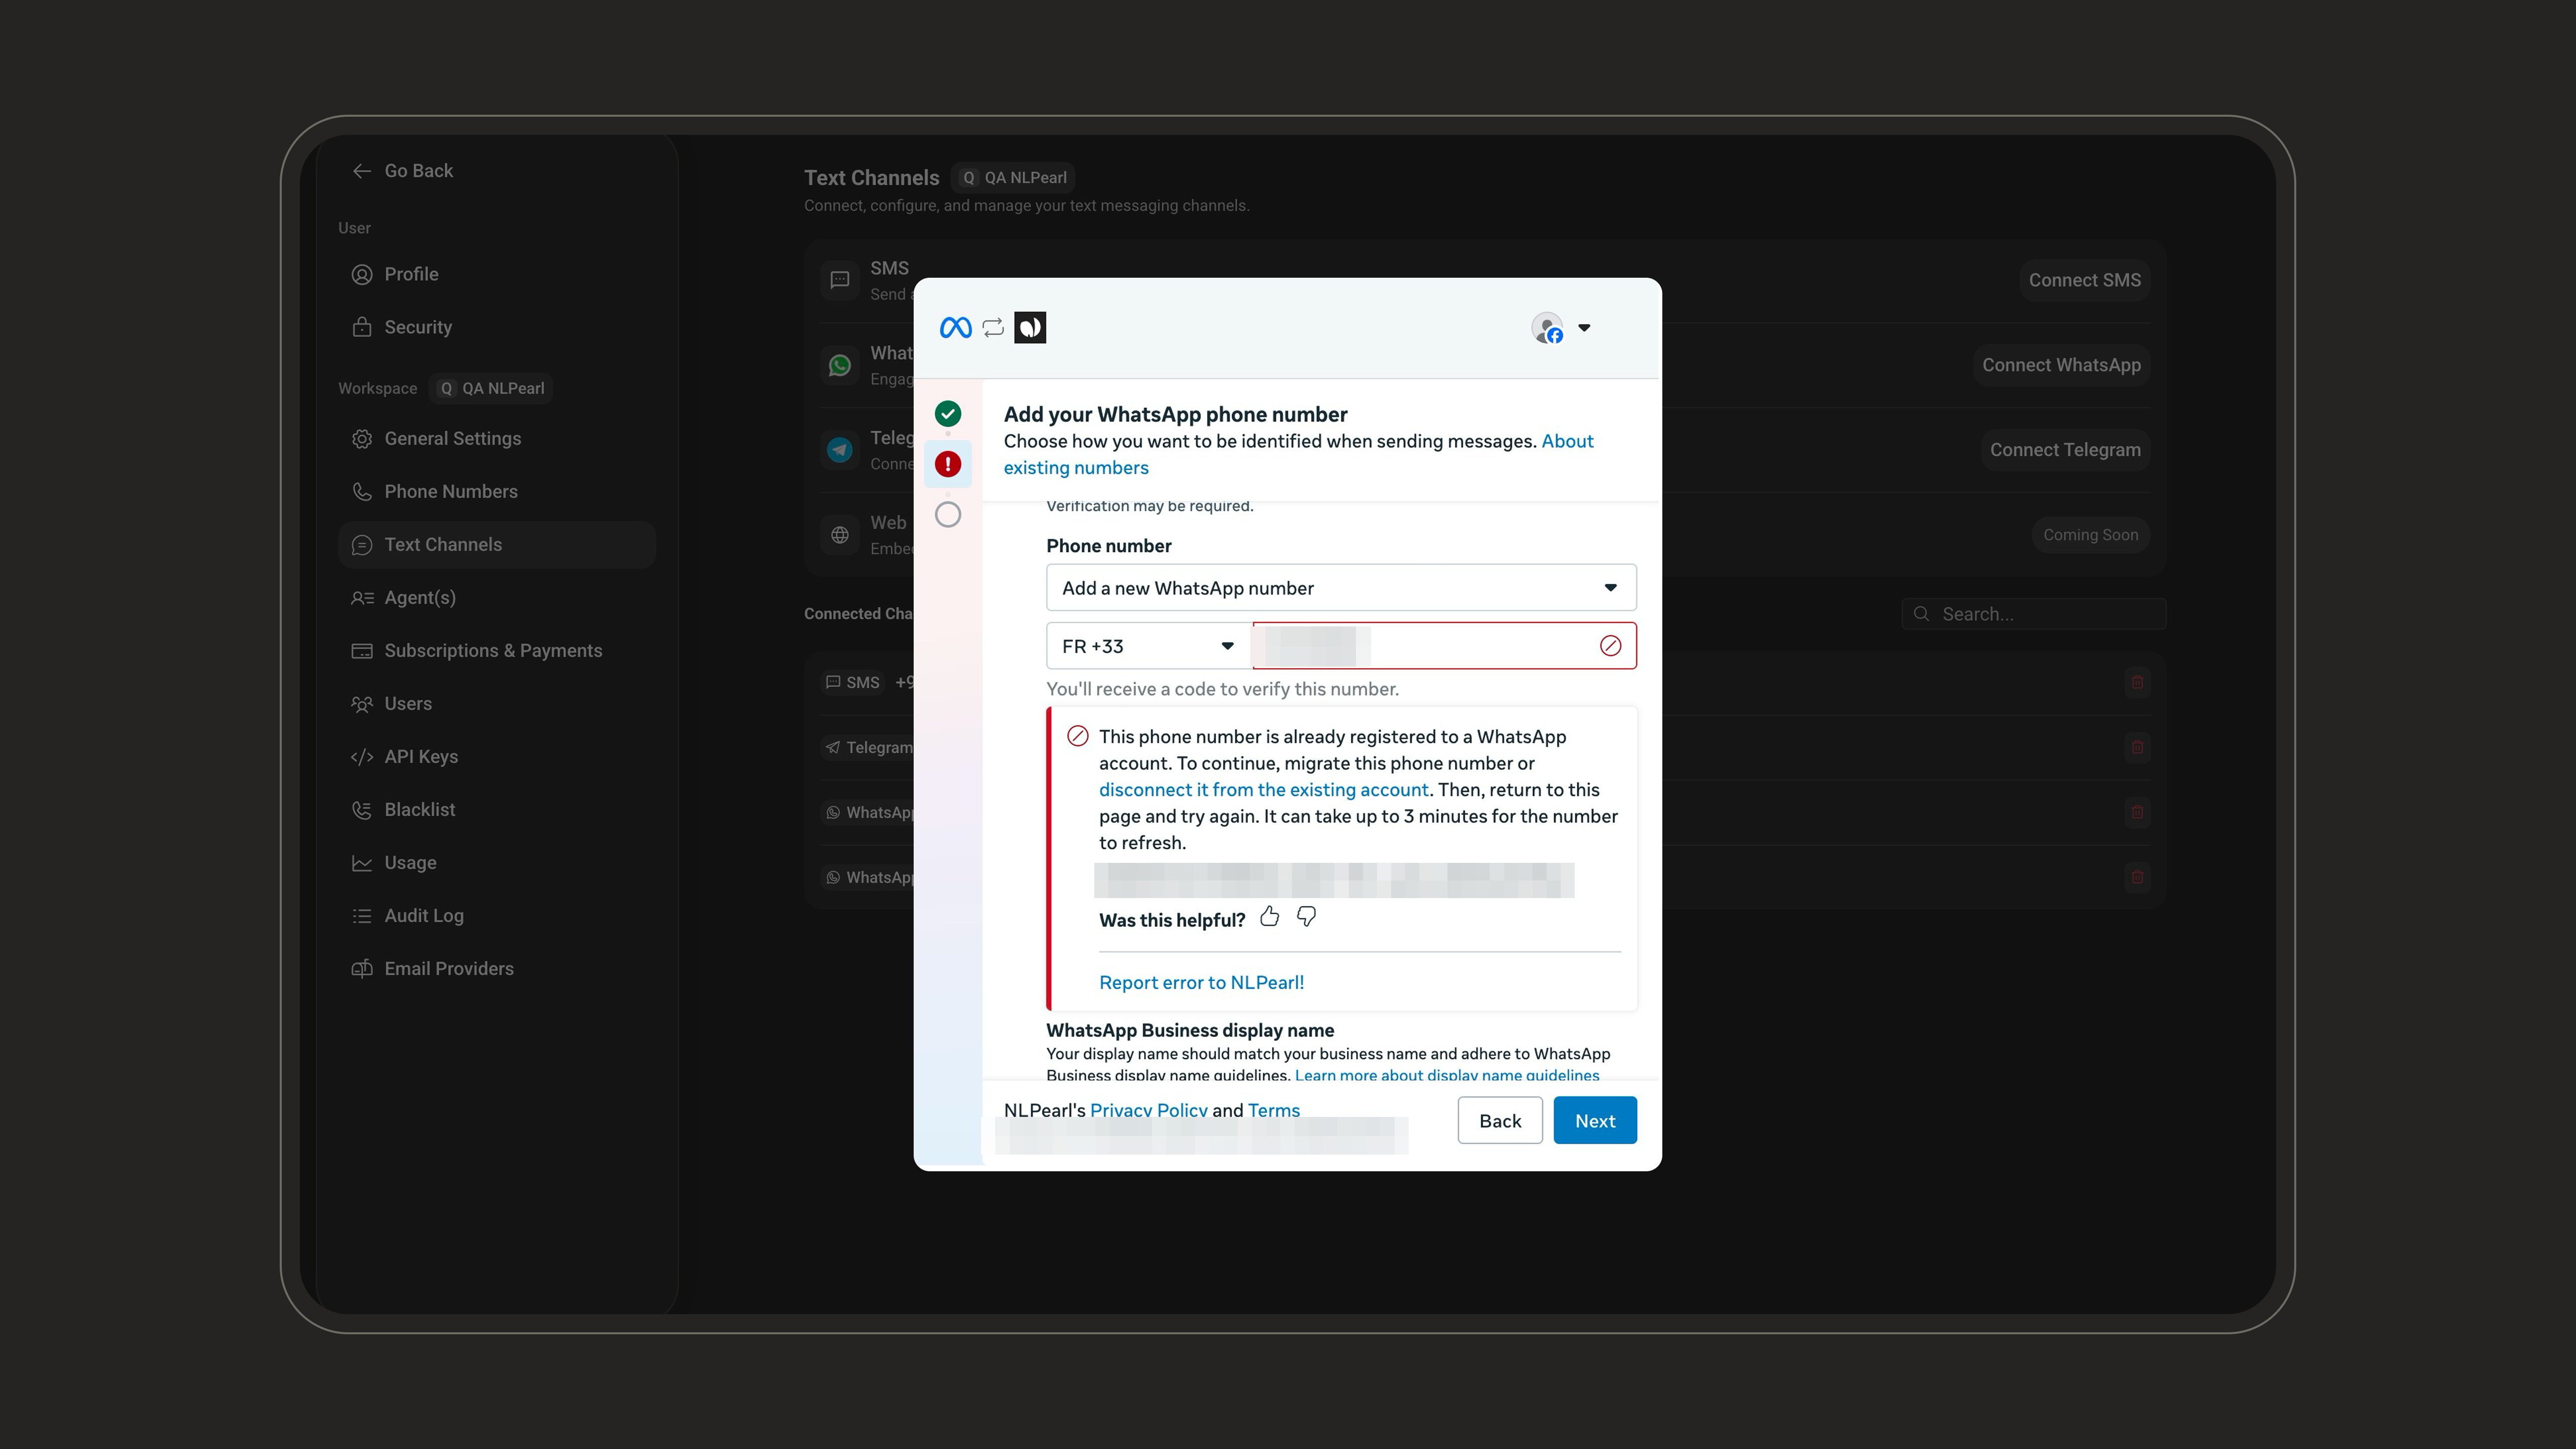Click the Facebook profile avatar
Viewport: 2576px width, 1449px height.
coord(1547,328)
